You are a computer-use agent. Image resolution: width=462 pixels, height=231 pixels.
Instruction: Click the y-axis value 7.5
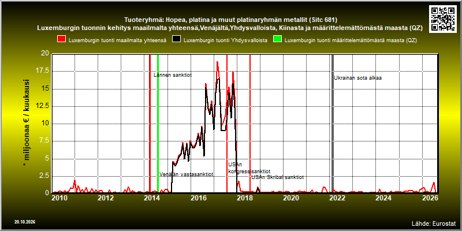(x=44, y=141)
